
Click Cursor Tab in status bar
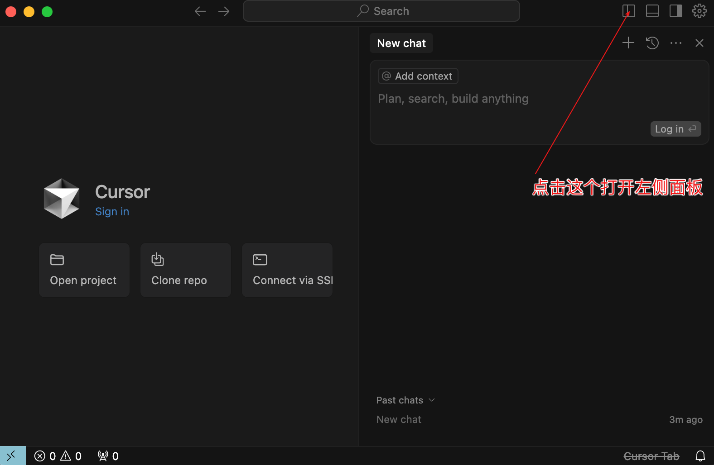point(651,456)
